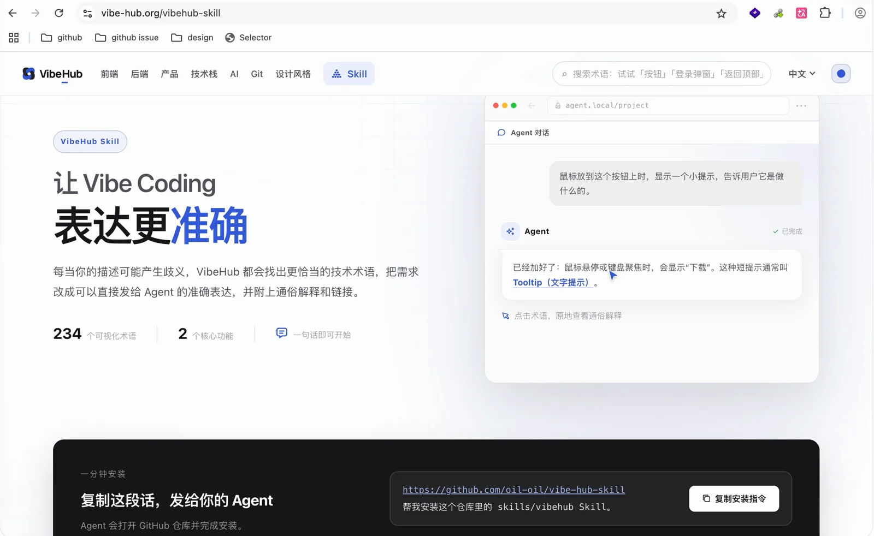The width and height of the screenshot is (874, 536).
Task: Select the Skill nav tab
Action: coord(349,74)
